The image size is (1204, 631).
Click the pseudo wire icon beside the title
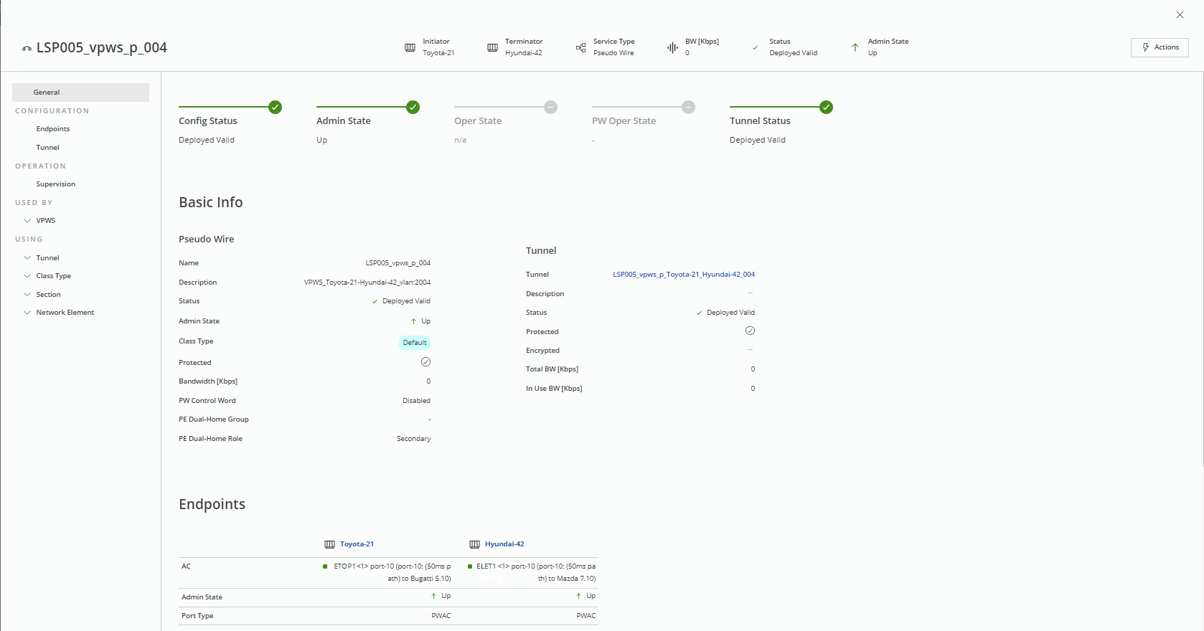(27, 49)
